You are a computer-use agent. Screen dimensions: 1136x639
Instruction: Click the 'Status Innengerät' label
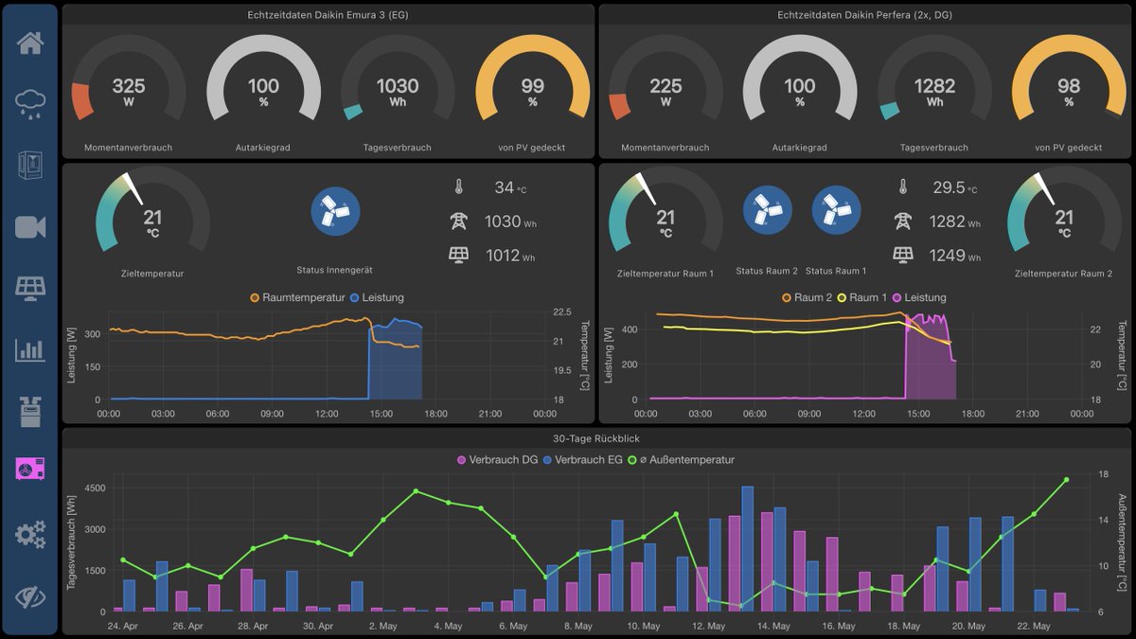(335, 271)
